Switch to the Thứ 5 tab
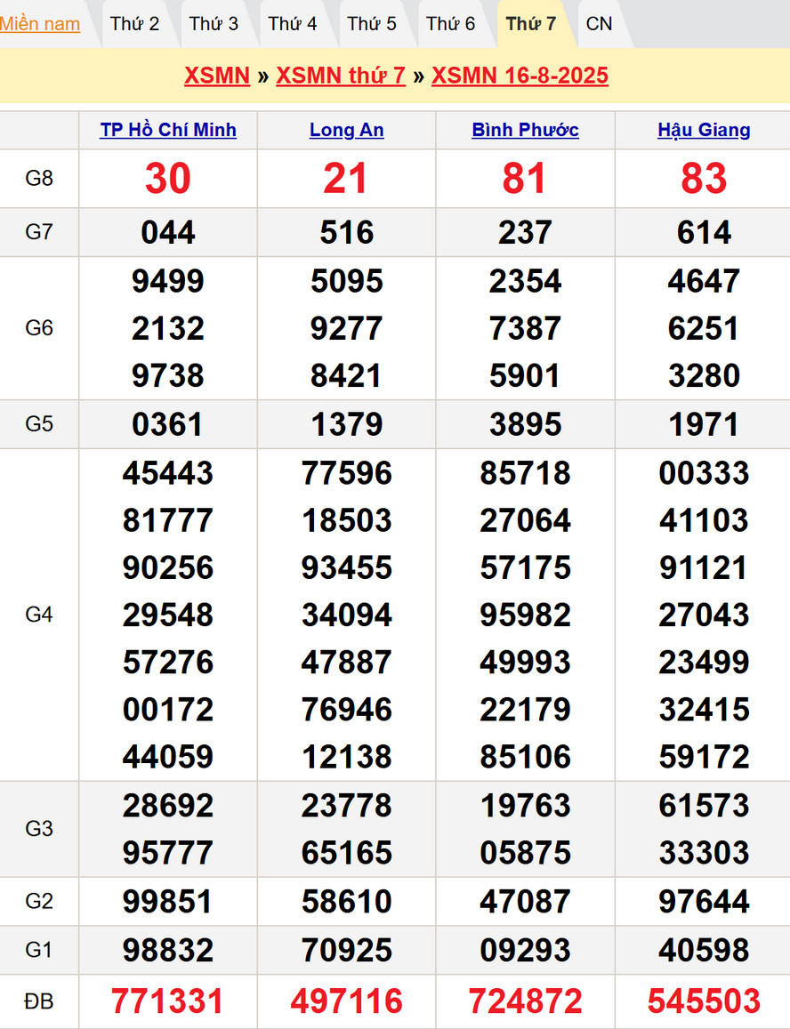 [372, 24]
